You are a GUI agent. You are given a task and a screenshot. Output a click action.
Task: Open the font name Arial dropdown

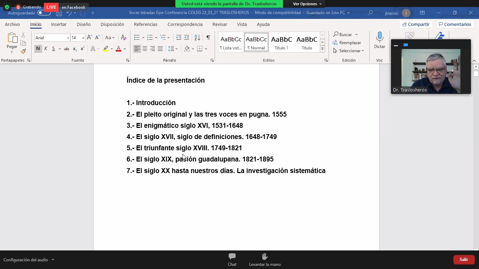tap(68, 38)
